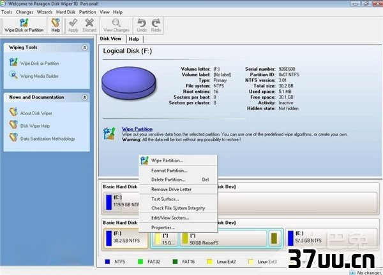
Task: Click the Wipe Partition icon in disk view
Action: click(x=109, y=134)
